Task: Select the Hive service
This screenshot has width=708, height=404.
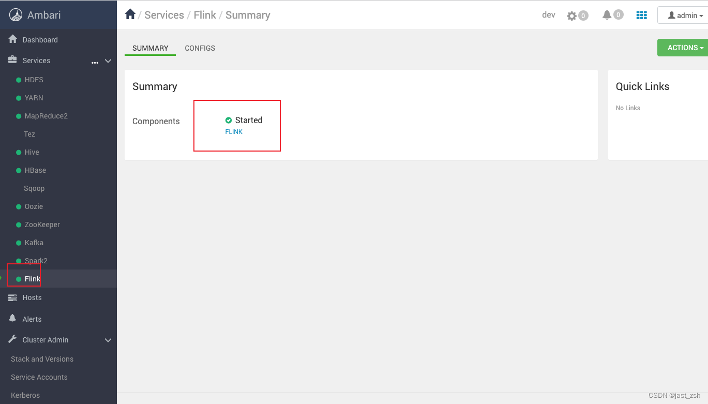Action: tap(32, 152)
